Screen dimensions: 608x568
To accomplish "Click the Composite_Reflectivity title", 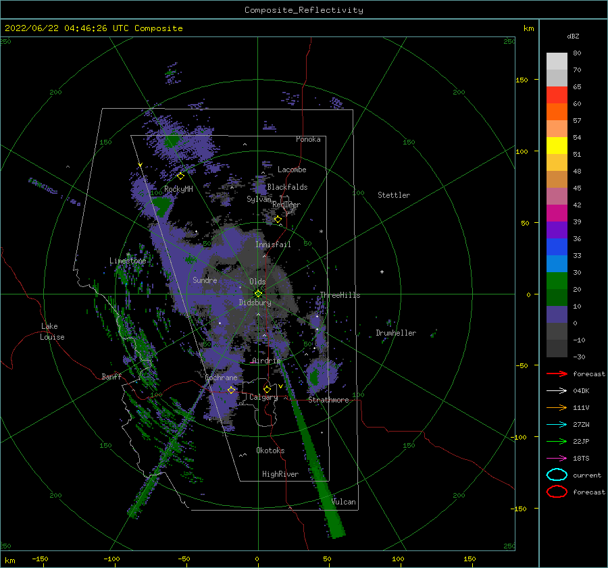I will pos(304,10).
